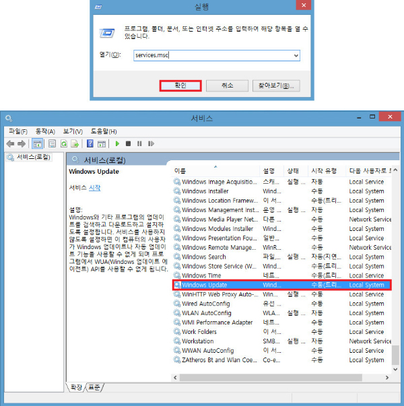Select the 서비스(로컬) tree node
The width and height of the screenshot is (404, 406).
(x=28, y=157)
